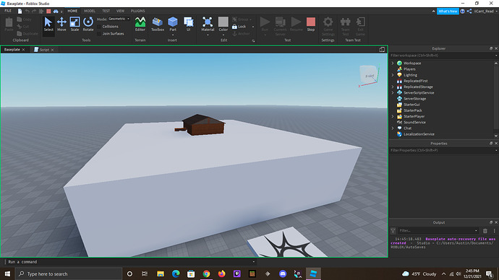Image resolution: width=499 pixels, height=280 pixels.
Task: Open Windows Task View
Action: pos(145,274)
